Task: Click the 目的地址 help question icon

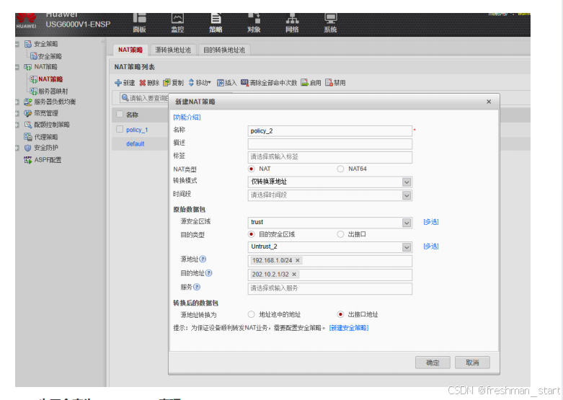Action: click(208, 273)
